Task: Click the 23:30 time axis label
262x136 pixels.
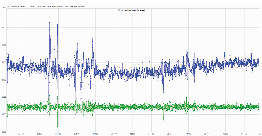Action: 170,133
